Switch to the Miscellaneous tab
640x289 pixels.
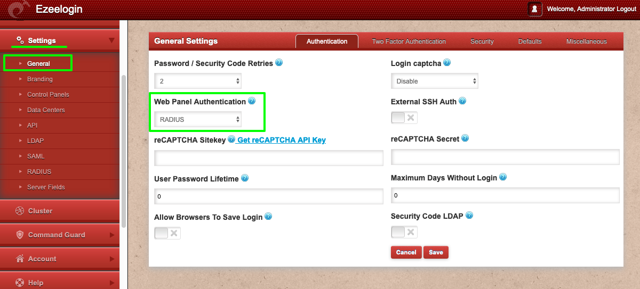click(x=587, y=42)
